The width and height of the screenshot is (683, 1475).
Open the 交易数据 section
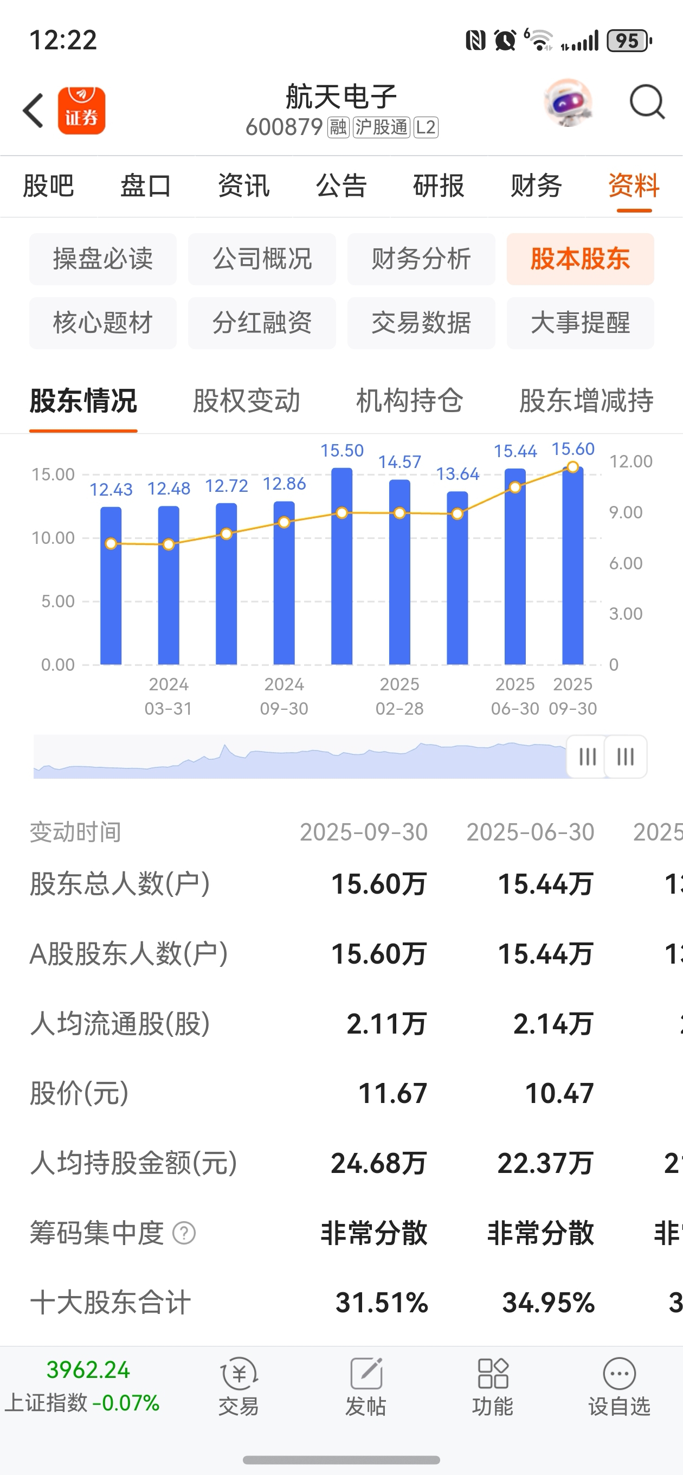(x=421, y=323)
